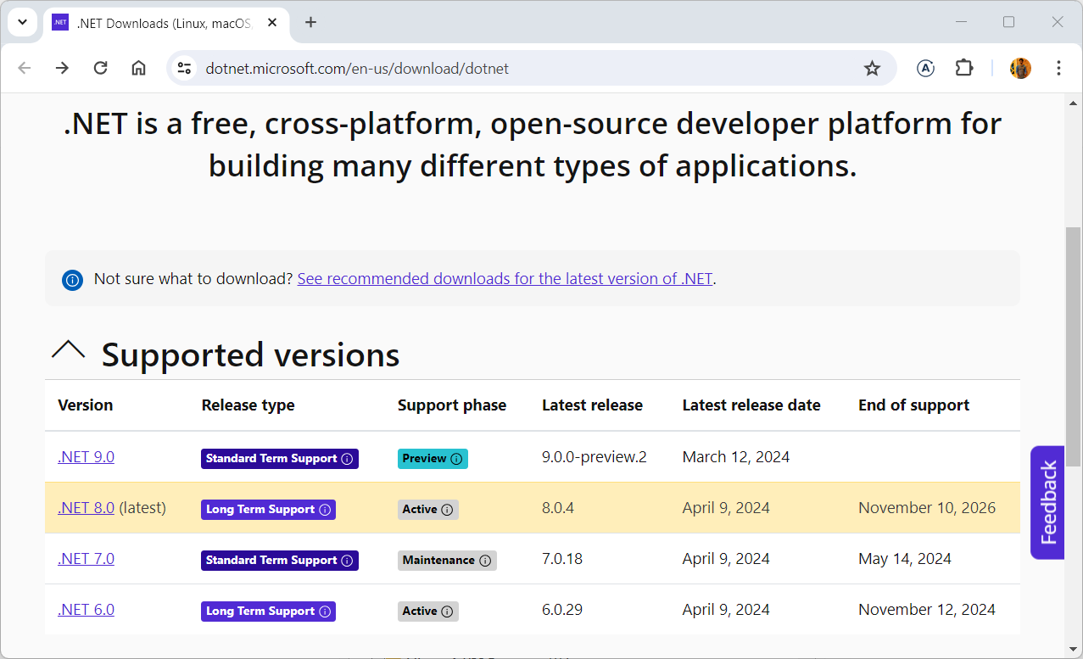Click the home icon in toolbar
Image resolution: width=1083 pixels, height=659 pixels.
(x=138, y=68)
